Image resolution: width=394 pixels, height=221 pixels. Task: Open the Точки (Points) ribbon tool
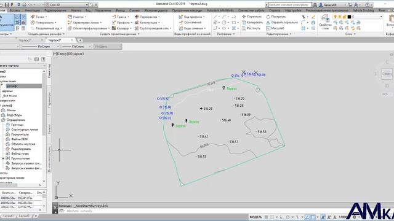coord(39,17)
